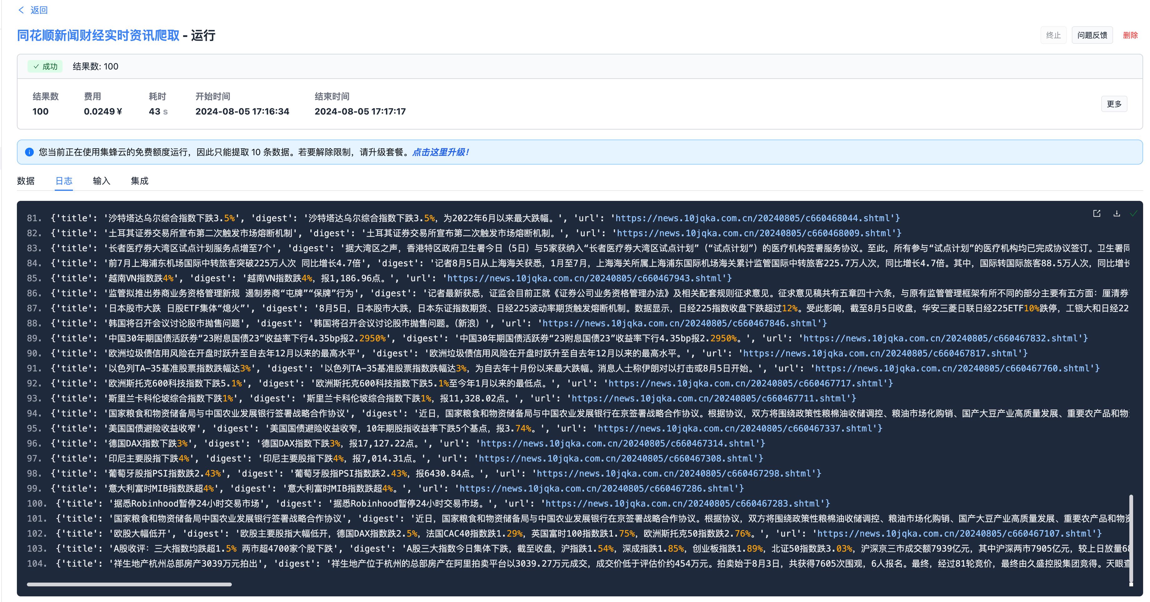The height and width of the screenshot is (602, 1150).
Task: Click the green checkmark icon in the log toolbar
Action: point(1133,213)
